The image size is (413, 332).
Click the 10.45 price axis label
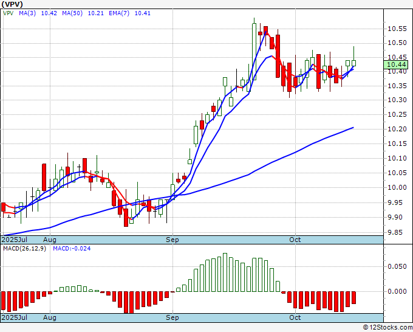click(x=397, y=58)
